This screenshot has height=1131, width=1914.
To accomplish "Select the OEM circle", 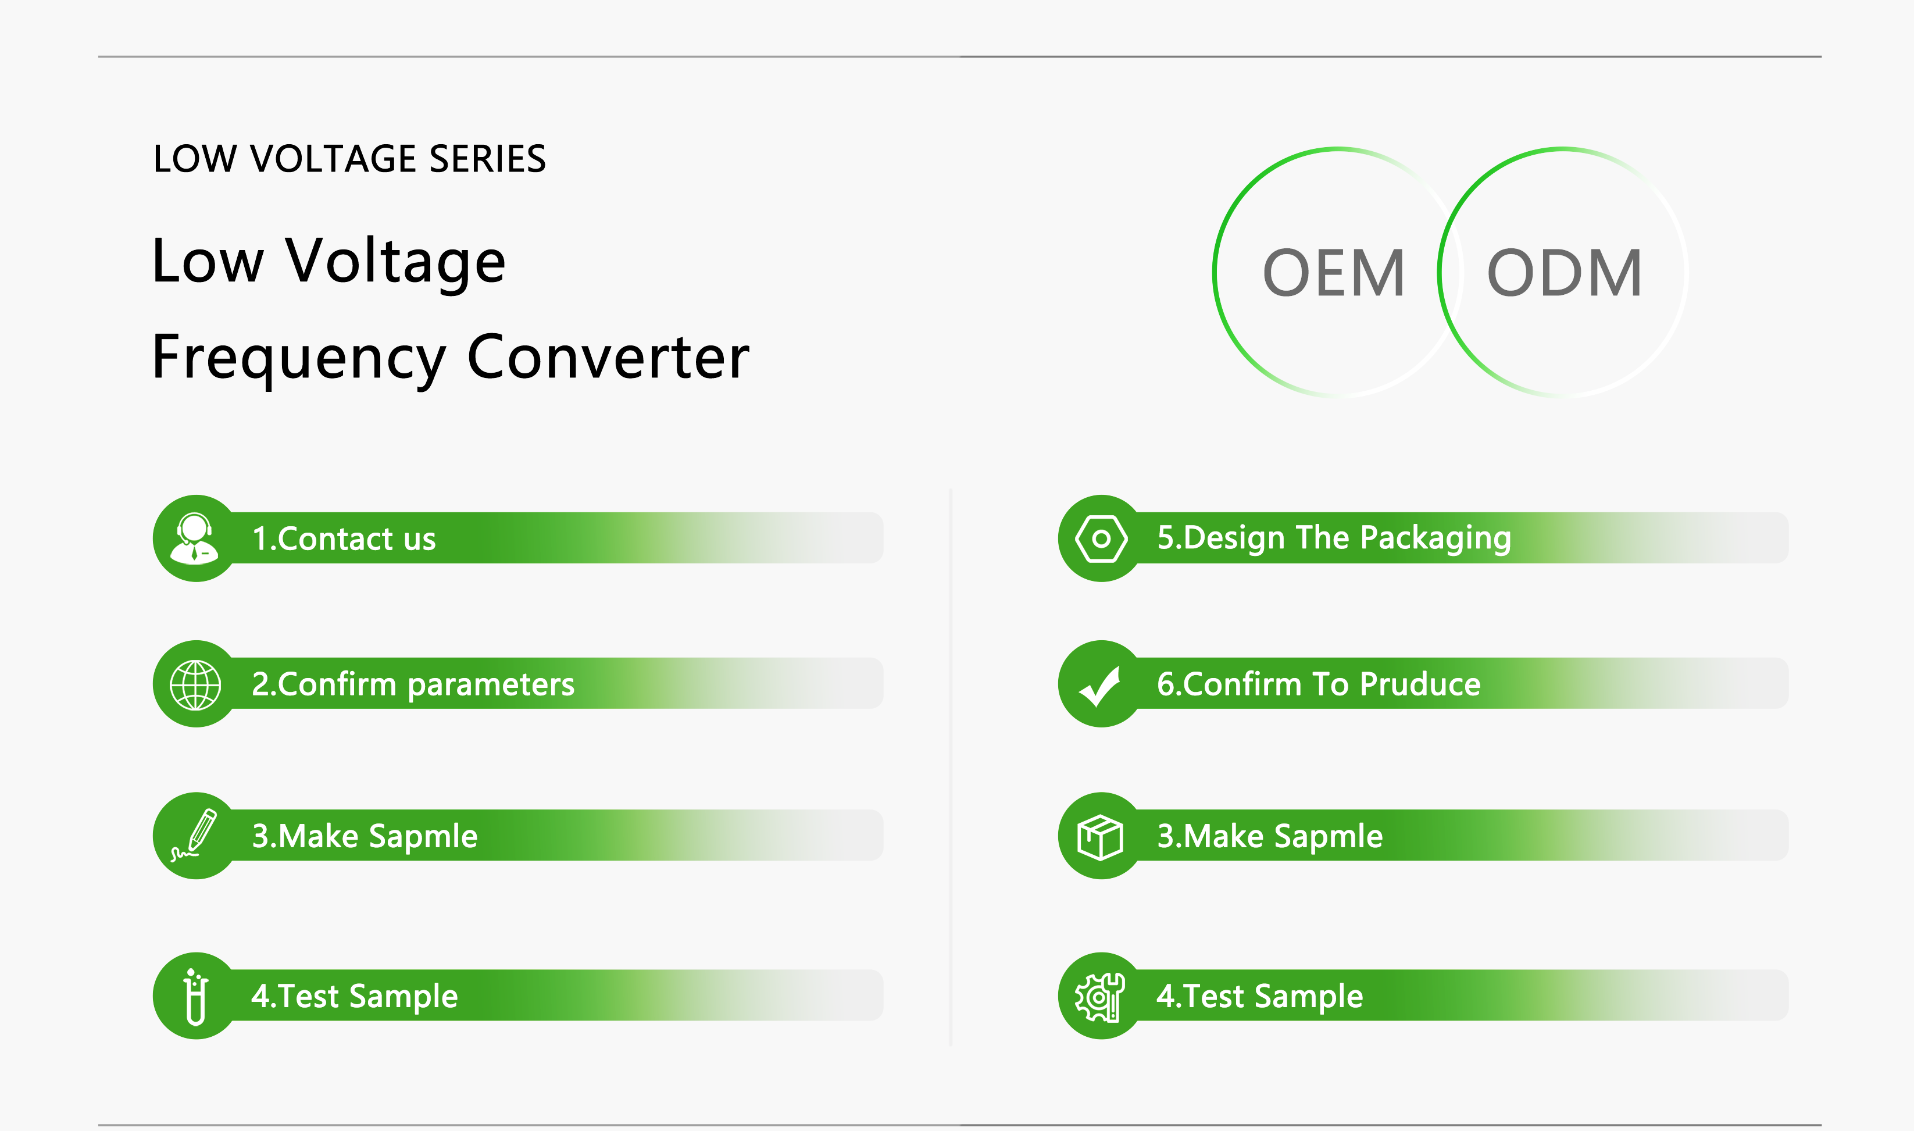I will (1337, 272).
